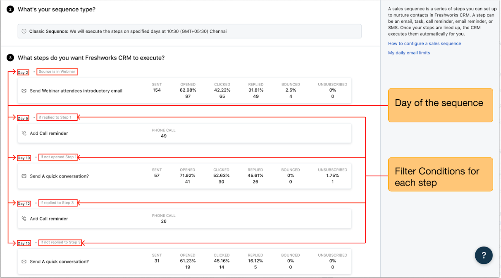Click the PHONE CALL label in the Day 5 step
Image resolution: width=501 pixels, height=278 pixels.
164,130
